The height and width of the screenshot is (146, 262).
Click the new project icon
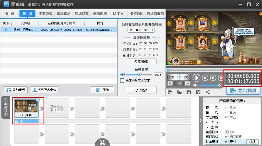coord(170,92)
